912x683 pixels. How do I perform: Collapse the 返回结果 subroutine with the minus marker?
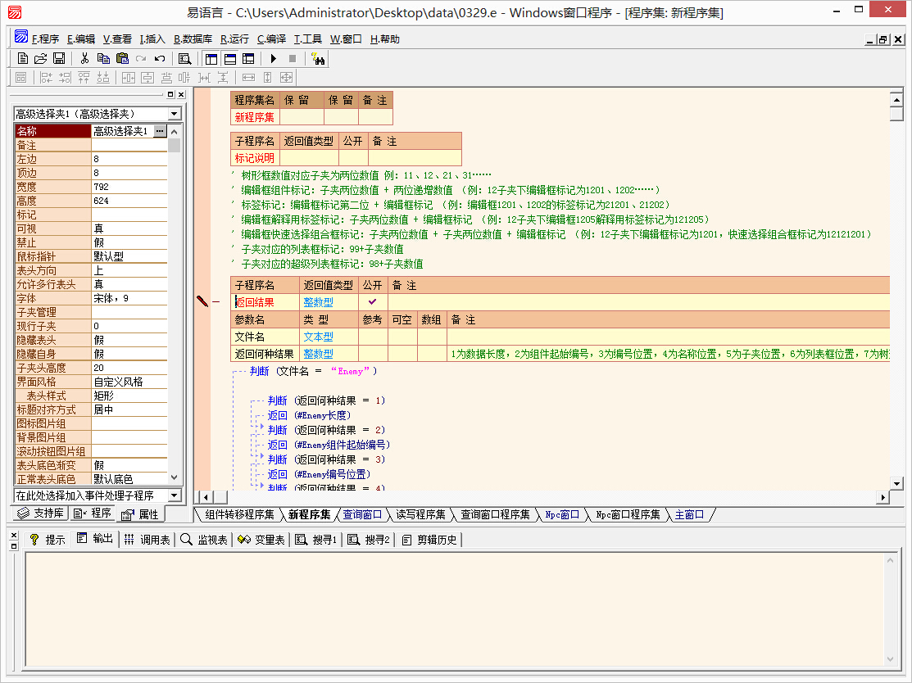click(216, 302)
